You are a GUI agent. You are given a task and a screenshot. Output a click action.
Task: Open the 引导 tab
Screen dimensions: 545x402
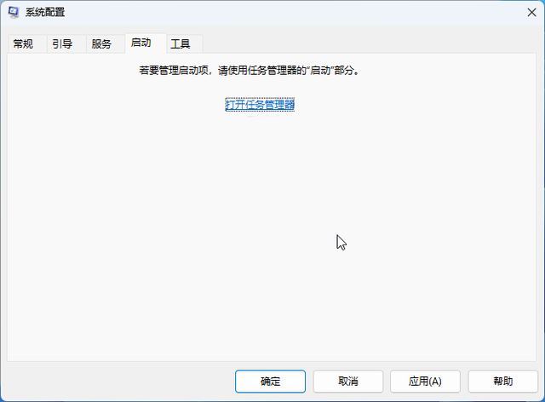(62, 43)
